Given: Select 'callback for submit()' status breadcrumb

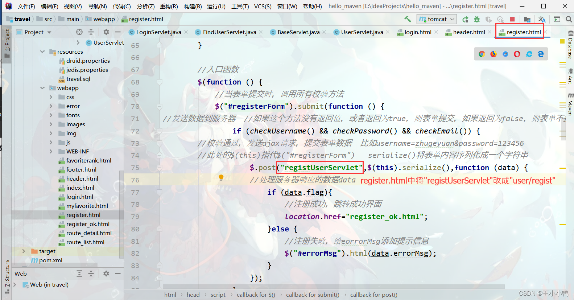Looking at the screenshot, I should (x=313, y=295).
